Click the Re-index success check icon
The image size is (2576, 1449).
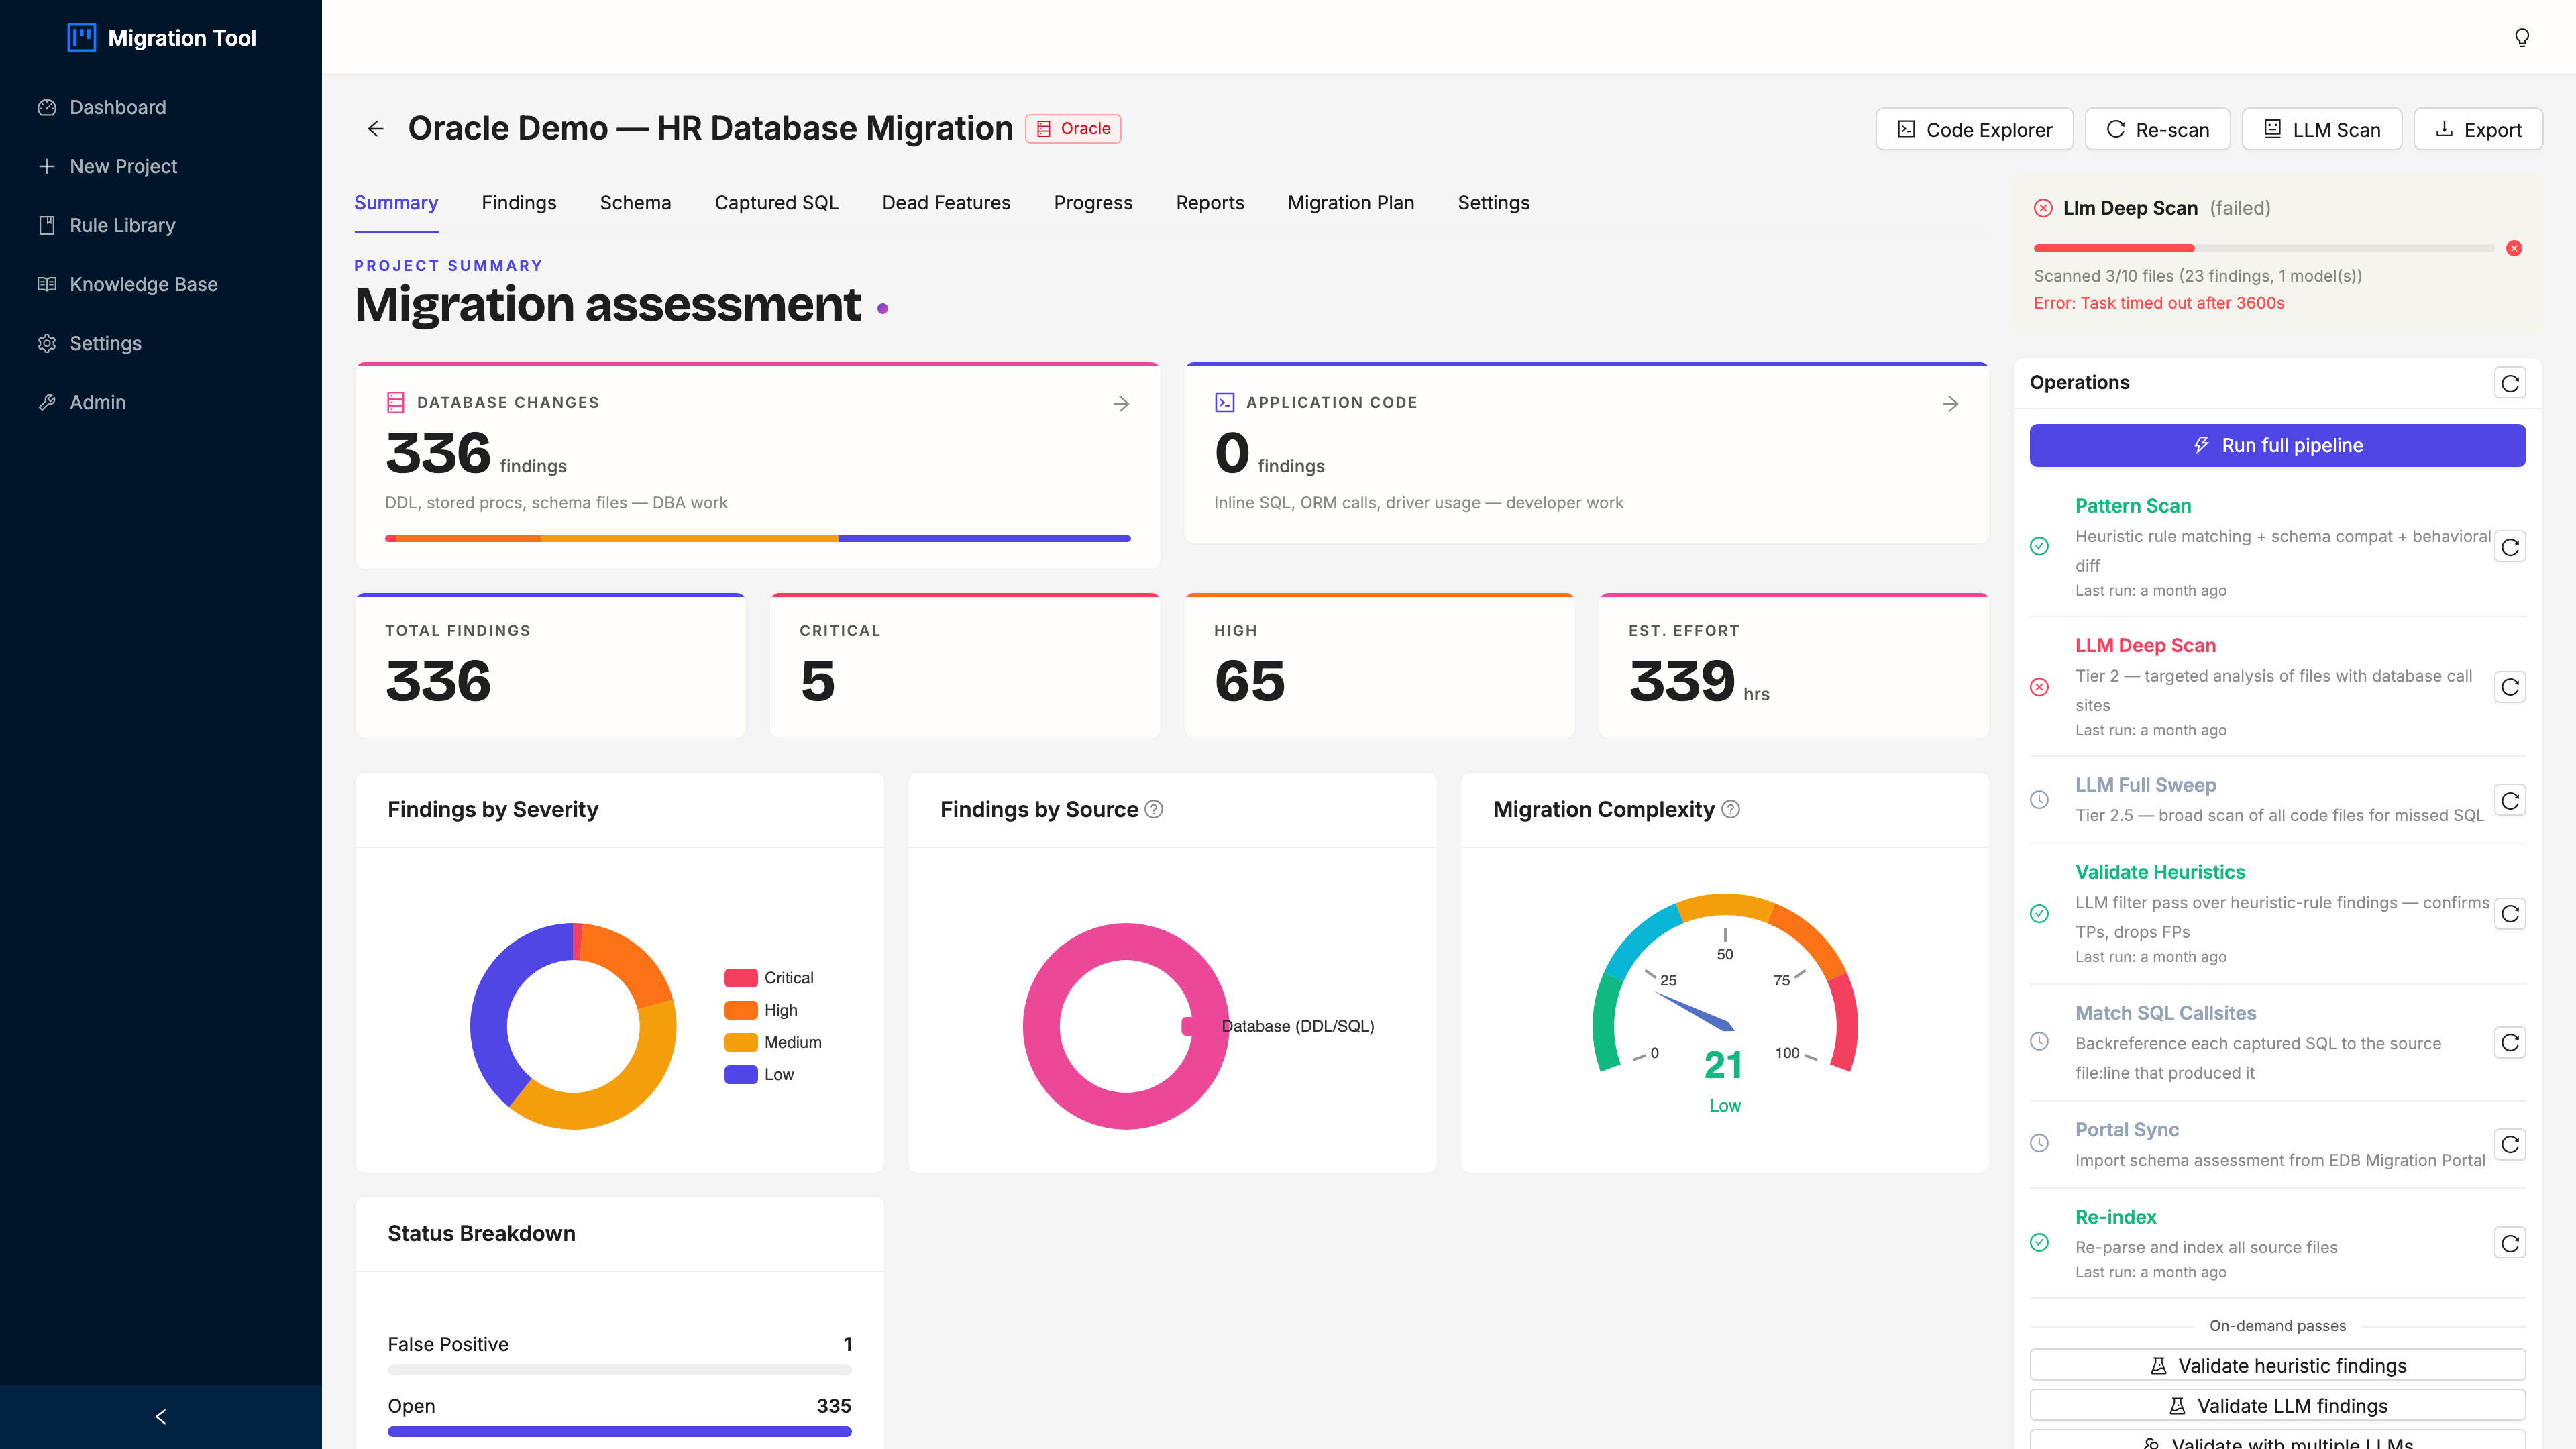tap(2039, 1242)
